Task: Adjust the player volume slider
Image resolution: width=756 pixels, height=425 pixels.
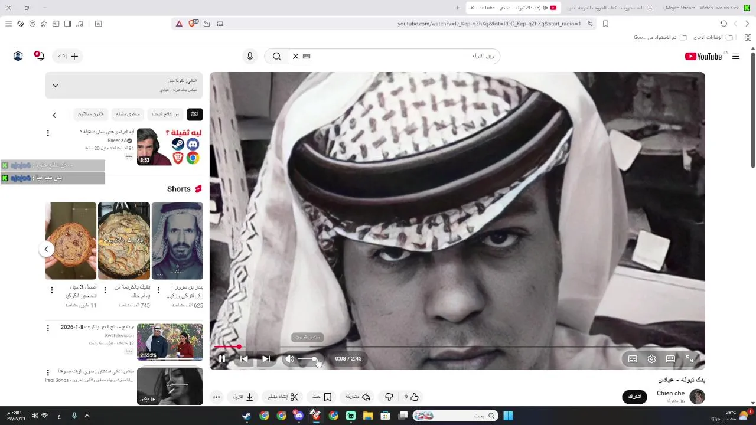Action: point(308,359)
